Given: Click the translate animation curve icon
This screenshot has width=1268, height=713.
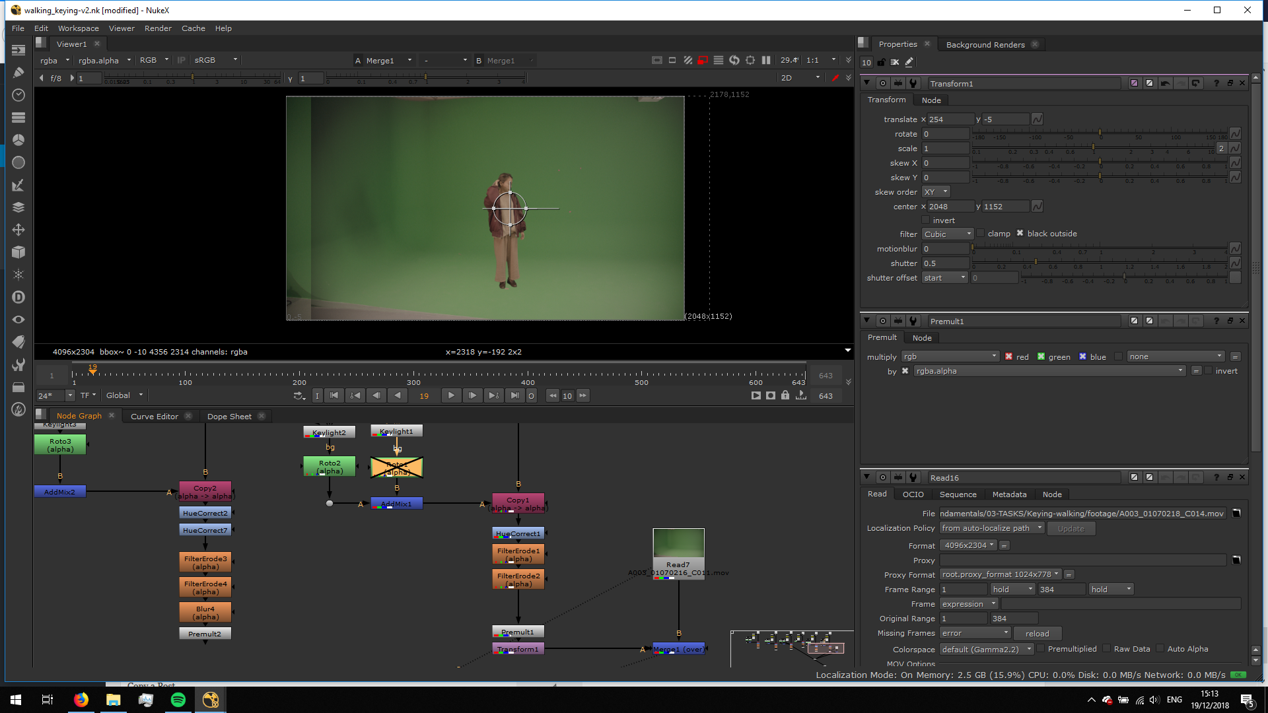Looking at the screenshot, I should (x=1037, y=119).
